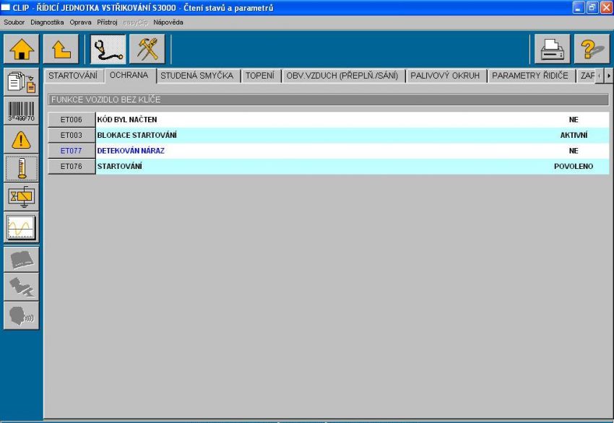Click the Home house icon
614x423 pixels.
pos(22,49)
